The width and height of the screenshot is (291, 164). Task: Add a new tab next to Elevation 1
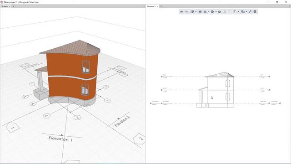click(x=161, y=6)
